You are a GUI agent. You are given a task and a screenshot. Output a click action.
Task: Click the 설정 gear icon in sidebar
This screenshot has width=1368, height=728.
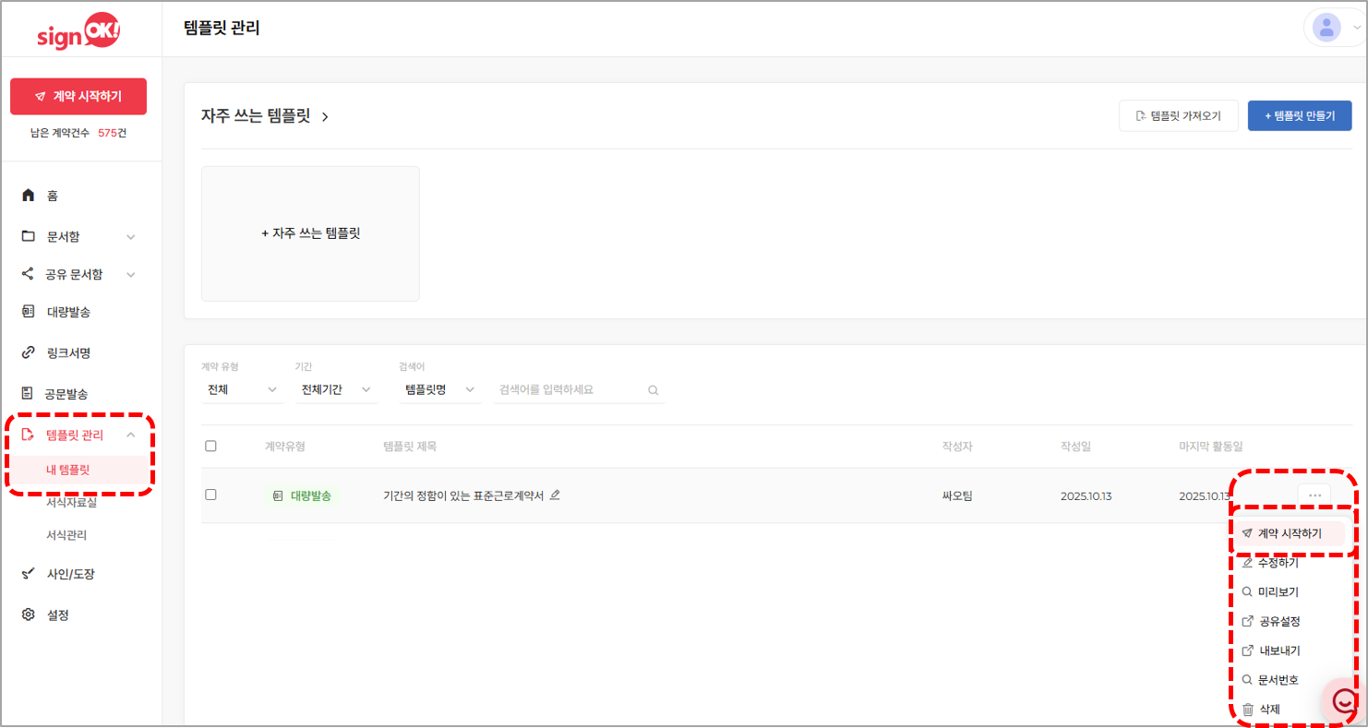pyautogui.click(x=28, y=615)
